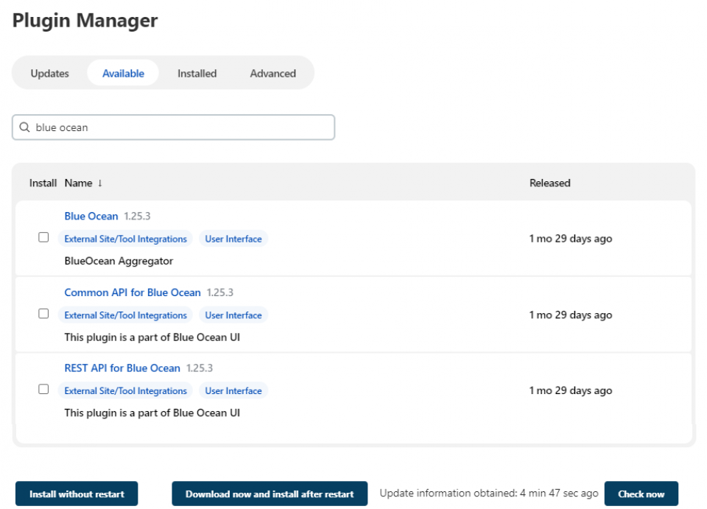Screen dimensions: 707x509
Task: Tick the REST API for Blue Ocean checkbox
Action: click(x=43, y=389)
